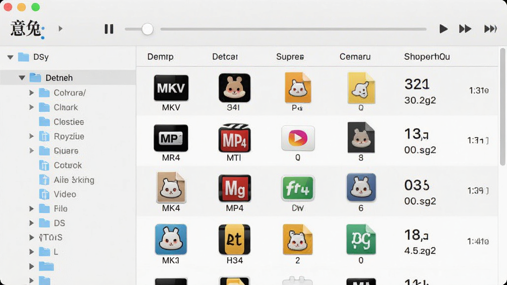Click the play button in the toolbar
Viewport: 507px width, 285px height.
(443, 29)
